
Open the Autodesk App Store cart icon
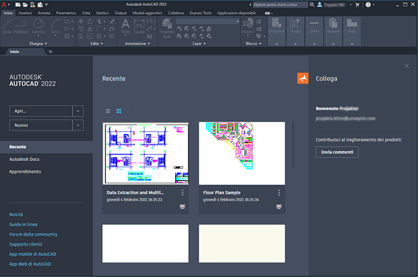click(357, 5)
